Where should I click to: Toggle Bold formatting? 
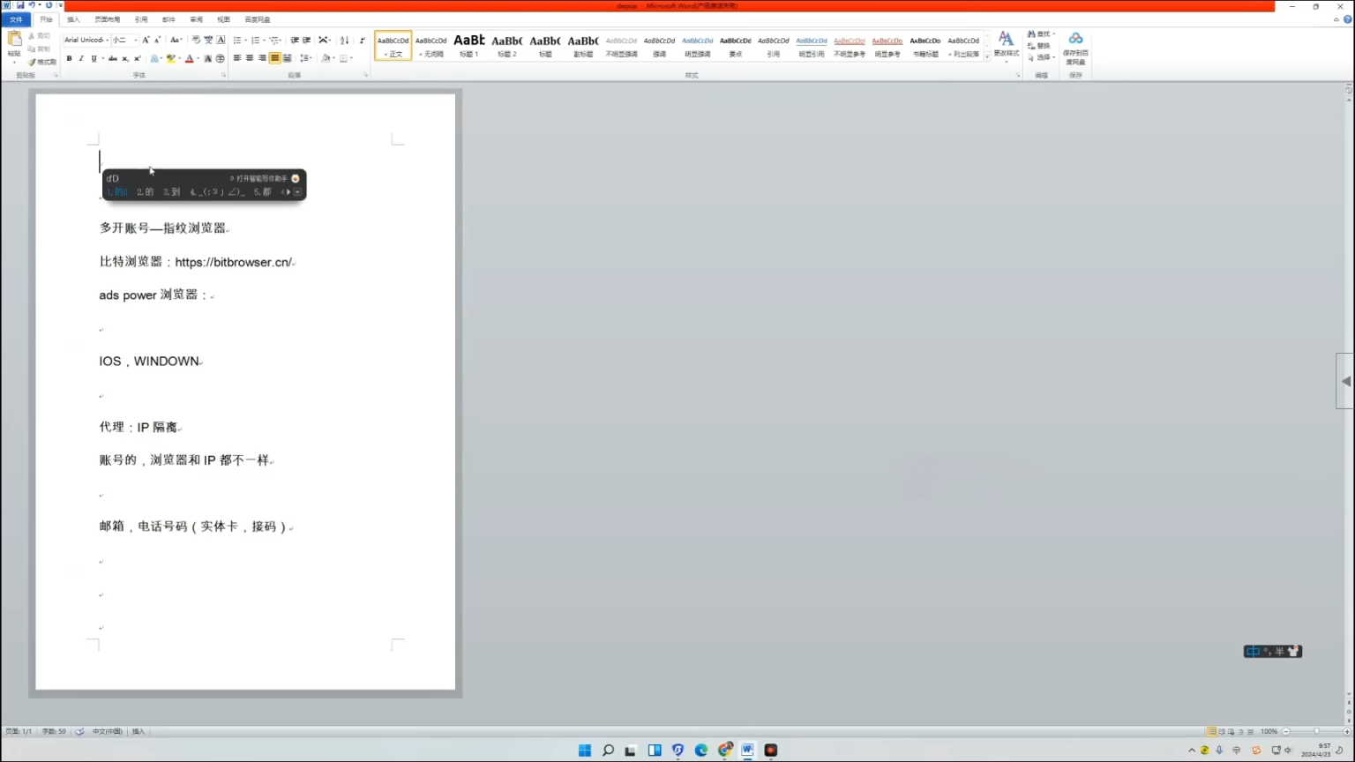pos(69,58)
